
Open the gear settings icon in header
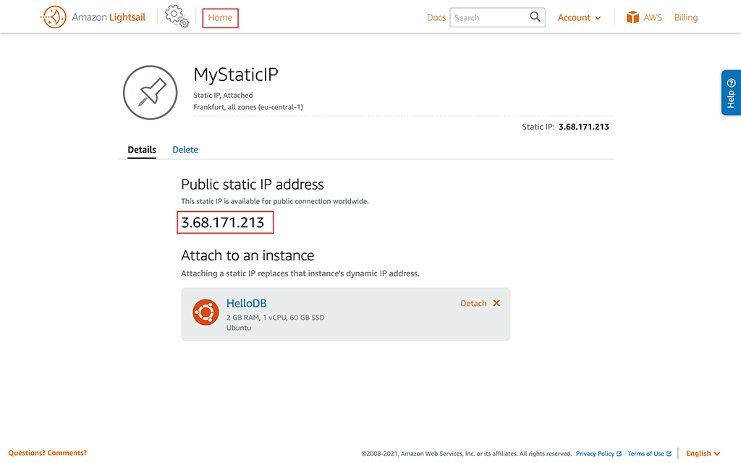point(177,17)
